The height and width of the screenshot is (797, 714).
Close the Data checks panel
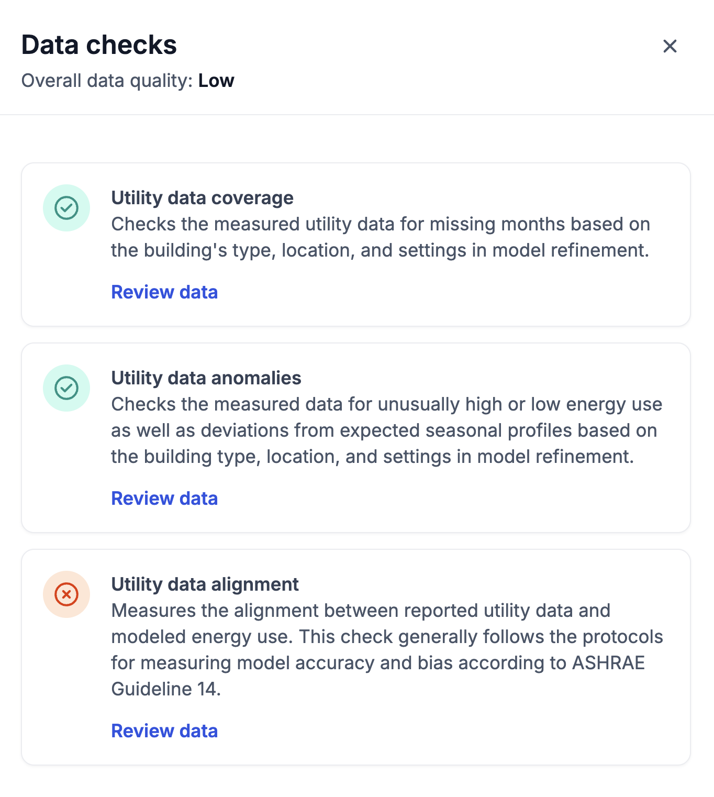point(670,46)
